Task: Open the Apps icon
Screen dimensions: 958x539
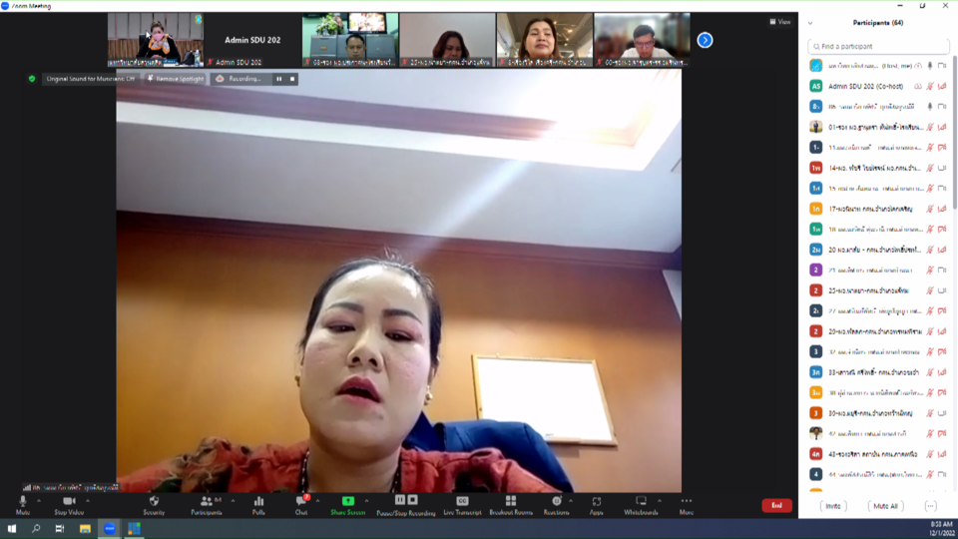Action: click(x=597, y=505)
